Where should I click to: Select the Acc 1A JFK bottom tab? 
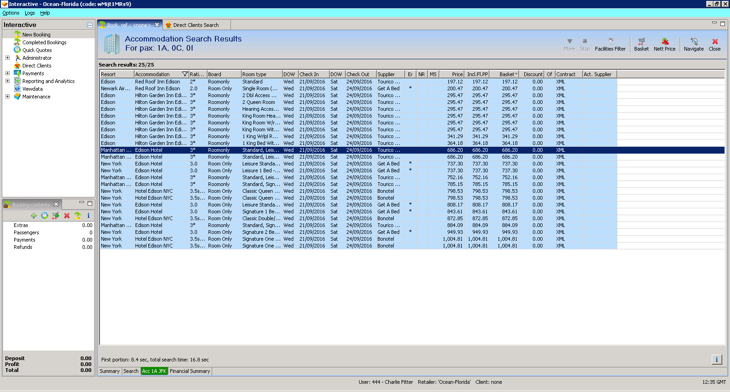pos(154,371)
